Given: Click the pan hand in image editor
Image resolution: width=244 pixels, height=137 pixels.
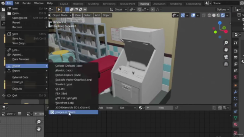Looking at the screenshot, I should (x=39, y=129).
